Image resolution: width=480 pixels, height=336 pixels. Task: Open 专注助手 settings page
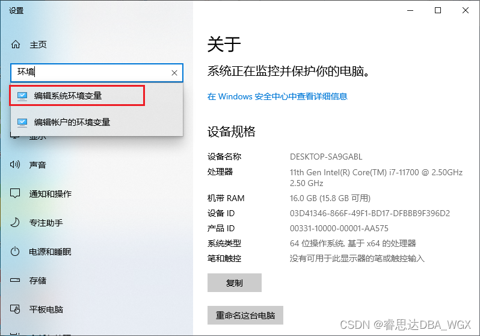(46, 223)
